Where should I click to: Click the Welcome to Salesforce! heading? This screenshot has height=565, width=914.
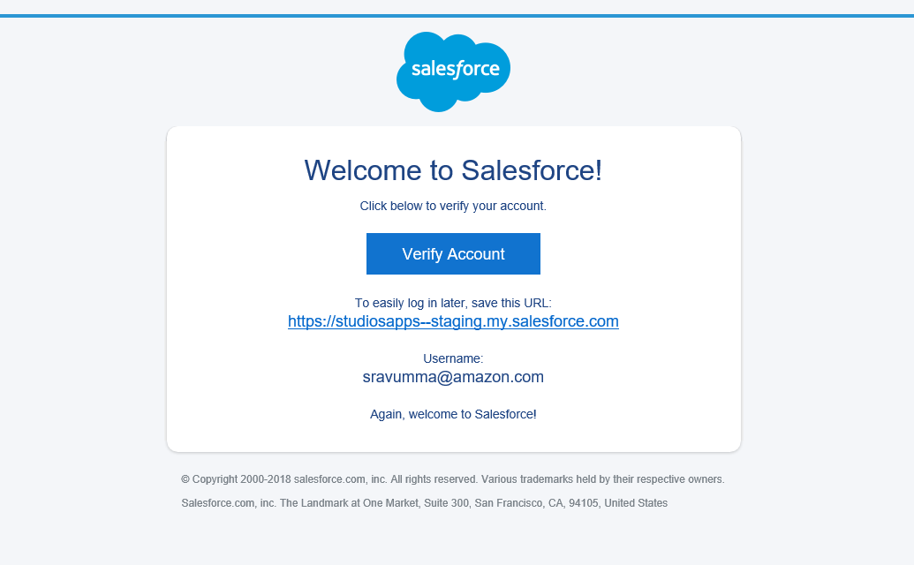tap(453, 170)
